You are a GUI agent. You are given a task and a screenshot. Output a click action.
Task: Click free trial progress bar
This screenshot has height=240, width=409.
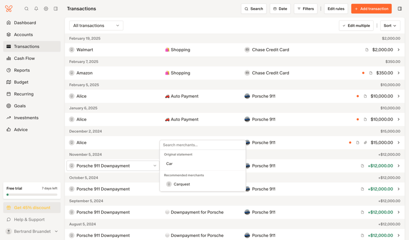coord(32,195)
